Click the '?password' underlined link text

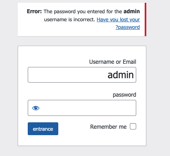tap(128, 27)
